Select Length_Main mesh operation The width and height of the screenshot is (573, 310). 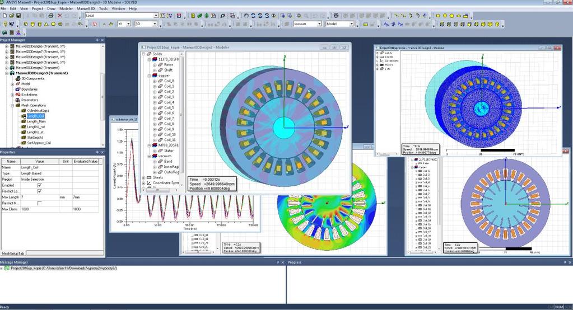(36, 121)
